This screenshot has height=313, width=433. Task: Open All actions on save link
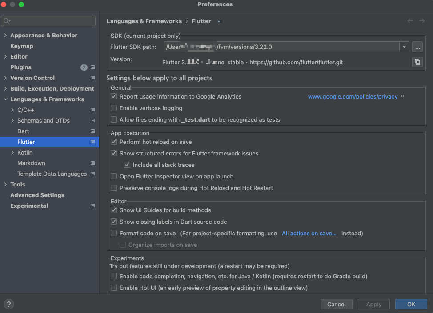309,233
